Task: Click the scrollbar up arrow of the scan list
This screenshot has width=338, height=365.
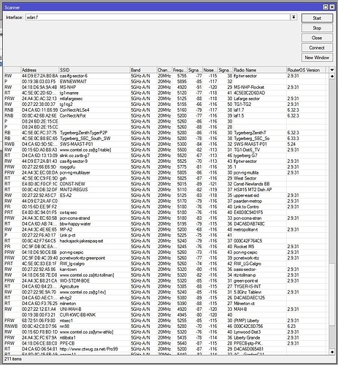Action: (x=332, y=76)
